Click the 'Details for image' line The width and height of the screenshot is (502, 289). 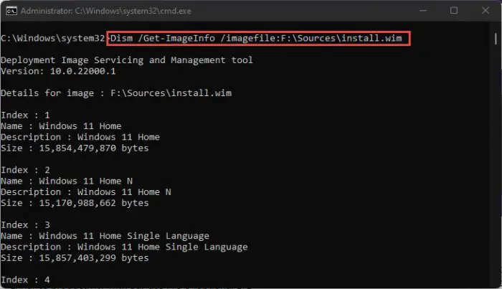pyautogui.click(x=116, y=93)
